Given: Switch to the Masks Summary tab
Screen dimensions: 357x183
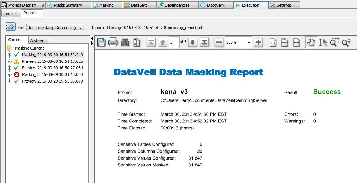Looking at the screenshot, I should pyautogui.click(x=68, y=5).
